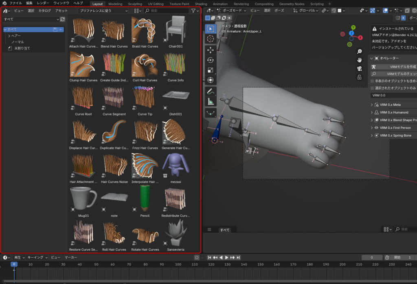Enable 非表示のオブジェクトも含める checkbox

[x=372, y=81]
